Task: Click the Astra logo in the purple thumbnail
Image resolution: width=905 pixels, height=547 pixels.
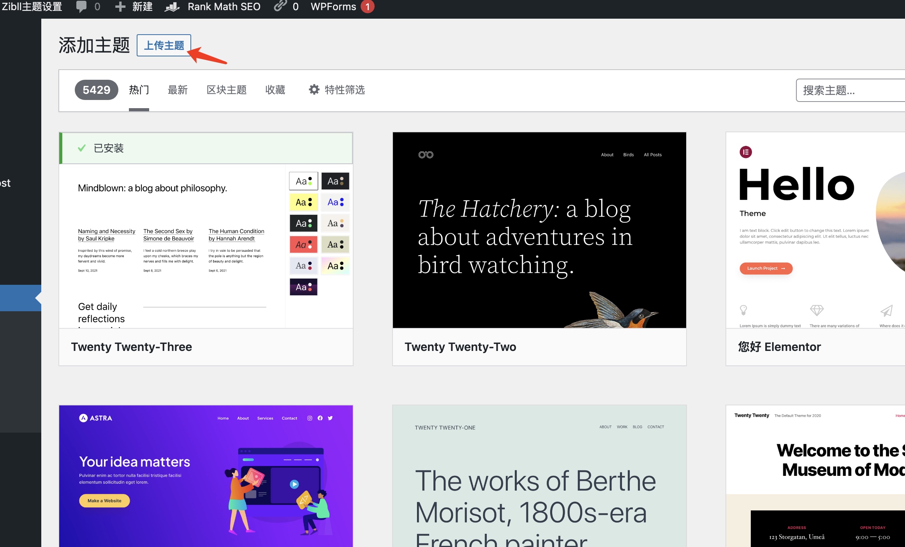Action: pyautogui.click(x=83, y=418)
